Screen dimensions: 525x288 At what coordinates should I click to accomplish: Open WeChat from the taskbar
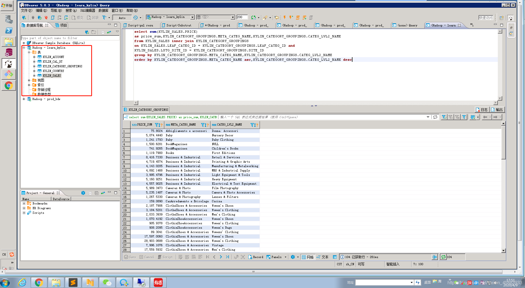(107, 283)
